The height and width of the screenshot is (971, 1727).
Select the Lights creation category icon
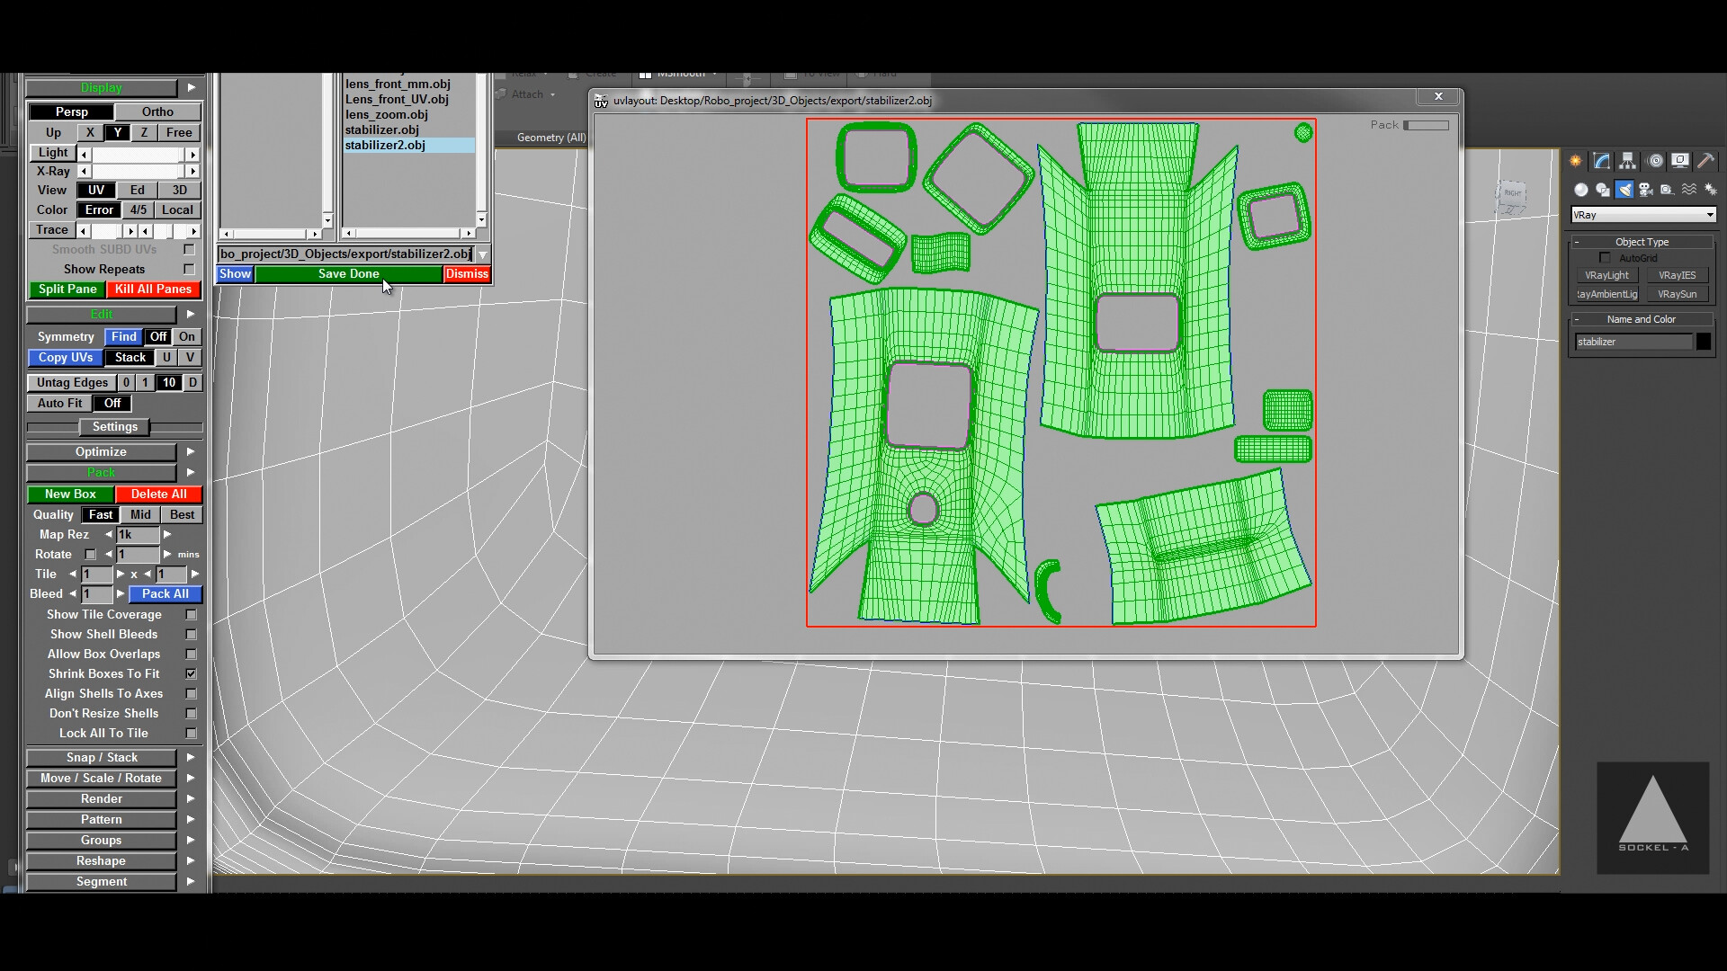(x=1624, y=190)
